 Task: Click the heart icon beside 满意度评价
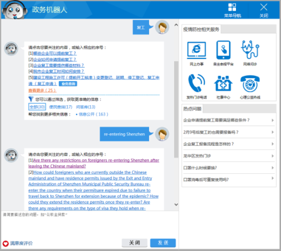(x=6, y=243)
